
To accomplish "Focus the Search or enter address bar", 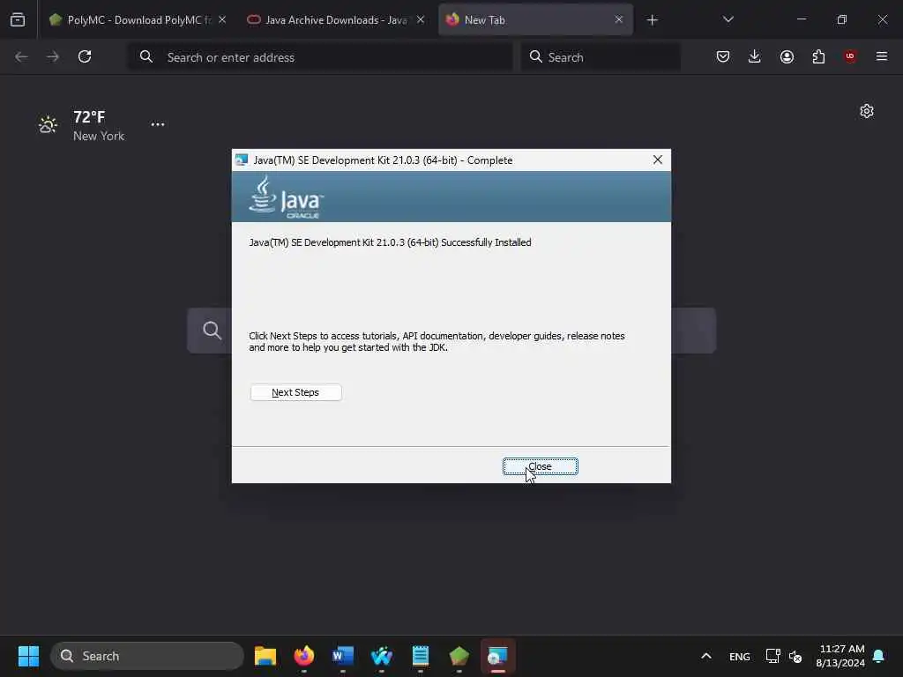I will point(320,57).
